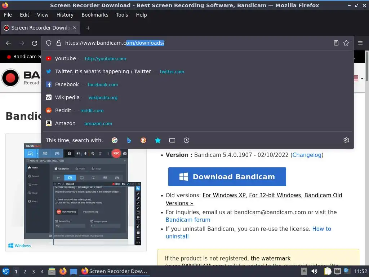
Task: Select the Amazon suggestion row
Action: pos(197,123)
